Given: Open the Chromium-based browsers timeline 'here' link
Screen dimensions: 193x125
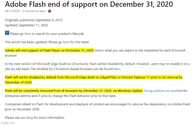Looking at the screenshot, I should 117,69.
